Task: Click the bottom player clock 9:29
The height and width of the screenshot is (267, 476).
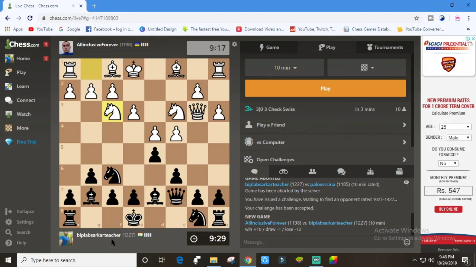Action: pyautogui.click(x=208, y=238)
